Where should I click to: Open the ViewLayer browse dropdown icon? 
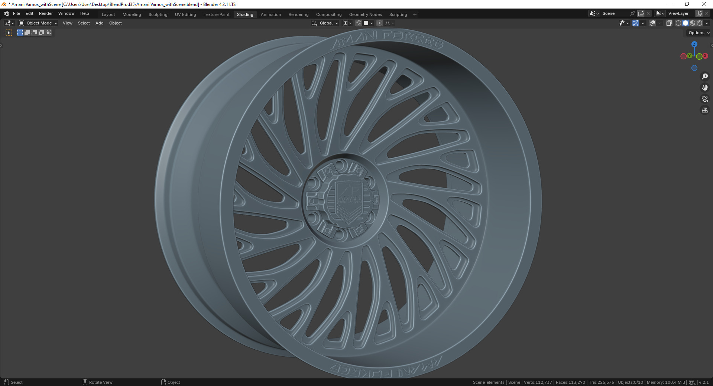(x=660, y=13)
